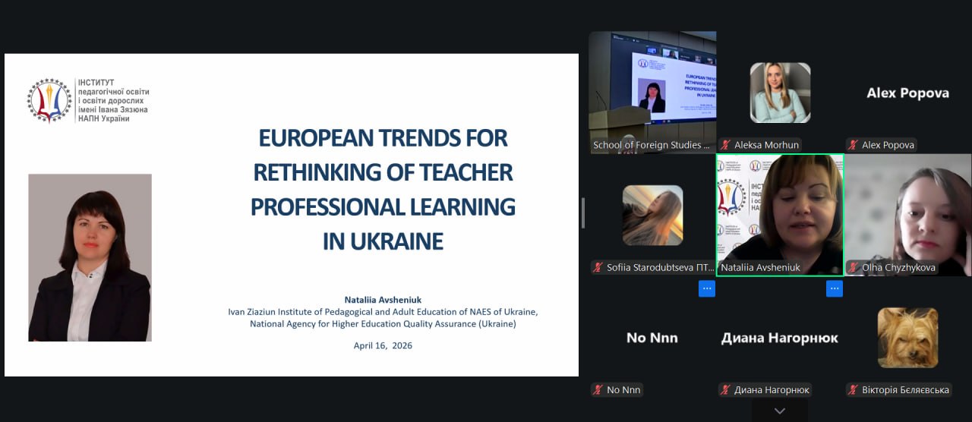Image resolution: width=972 pixels, height=422 pixels.
Task: Click muted microphone icon beside Aleksa Morhun
Action: point(727,145)
